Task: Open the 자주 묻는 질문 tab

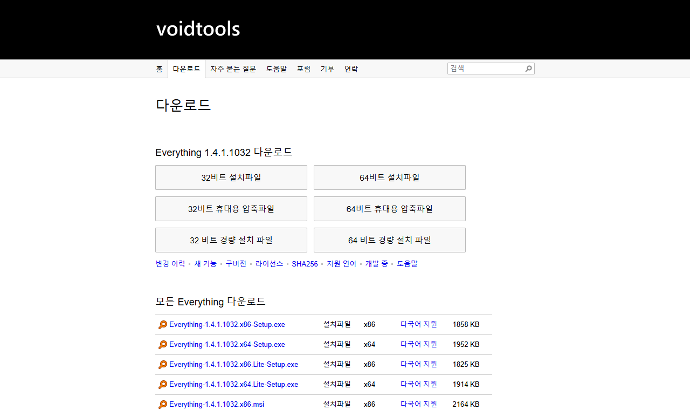Action: click(233, 69)
